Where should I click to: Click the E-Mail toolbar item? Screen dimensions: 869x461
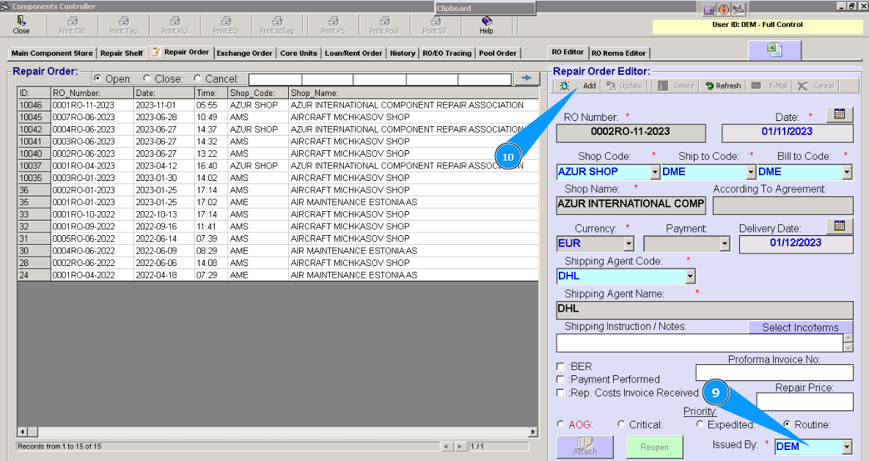(769, 86)
